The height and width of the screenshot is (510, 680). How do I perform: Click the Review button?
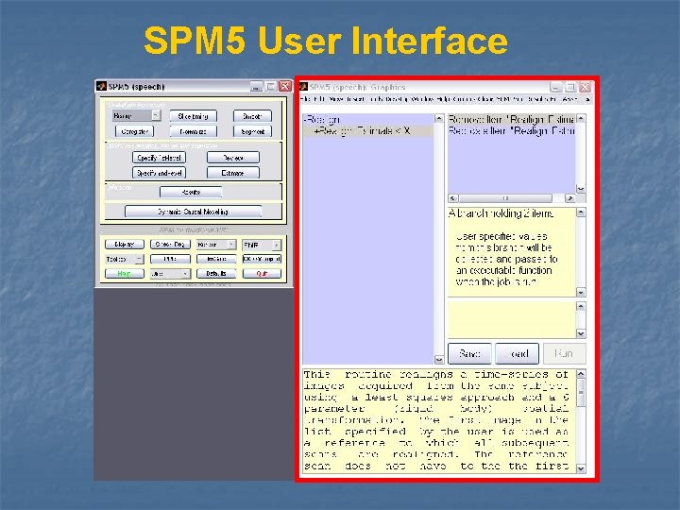(233, 158)
